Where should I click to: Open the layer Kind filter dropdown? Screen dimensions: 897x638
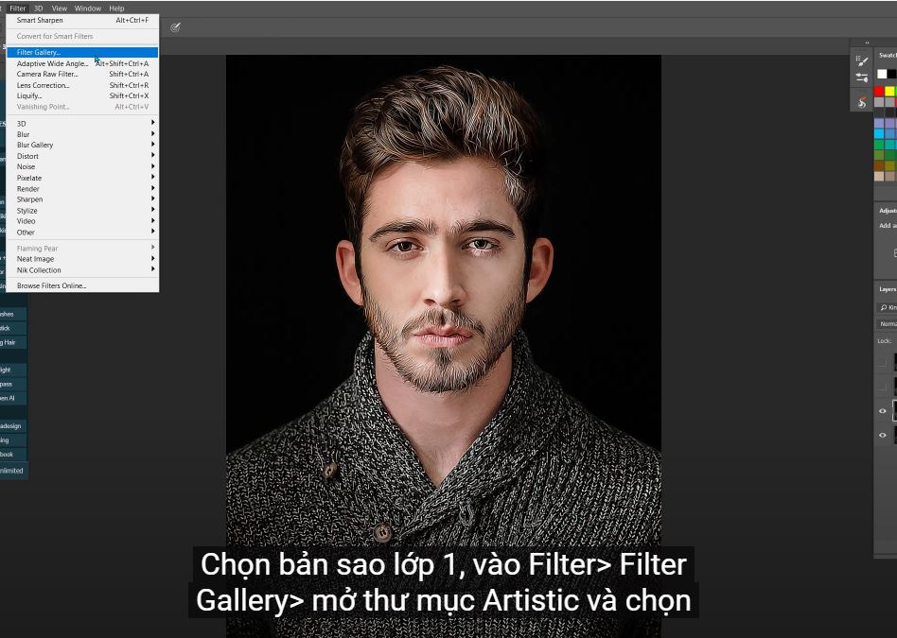(888, 307)
